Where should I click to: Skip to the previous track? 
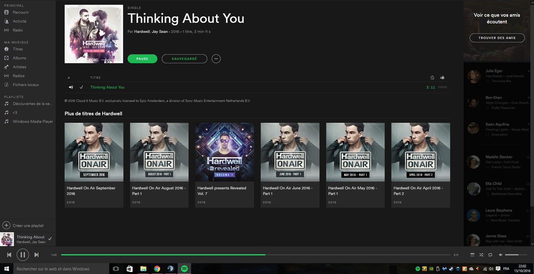coord(9,255)
